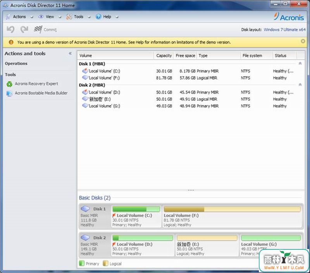Click the 57.86 GB free space cell
310x273 pixels.
(188, 78)
